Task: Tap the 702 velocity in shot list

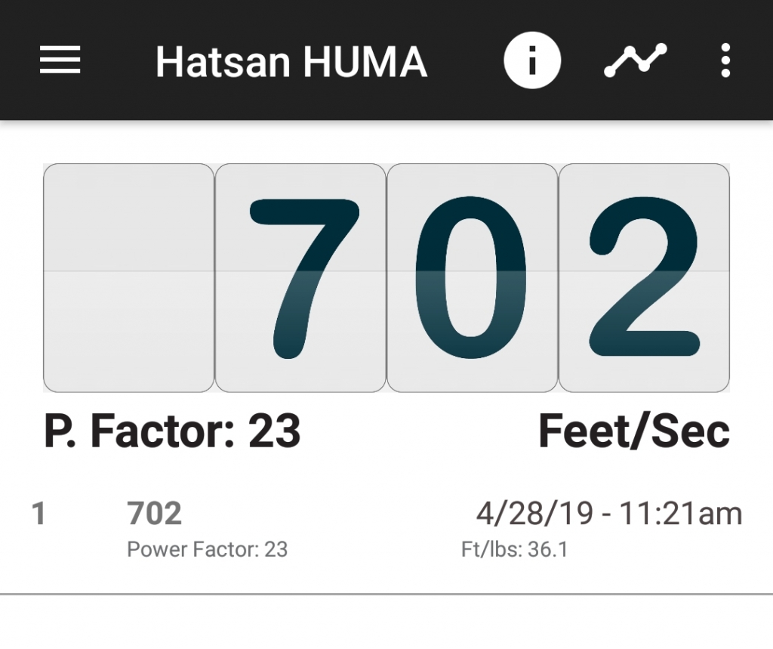Action: [154, 513]
